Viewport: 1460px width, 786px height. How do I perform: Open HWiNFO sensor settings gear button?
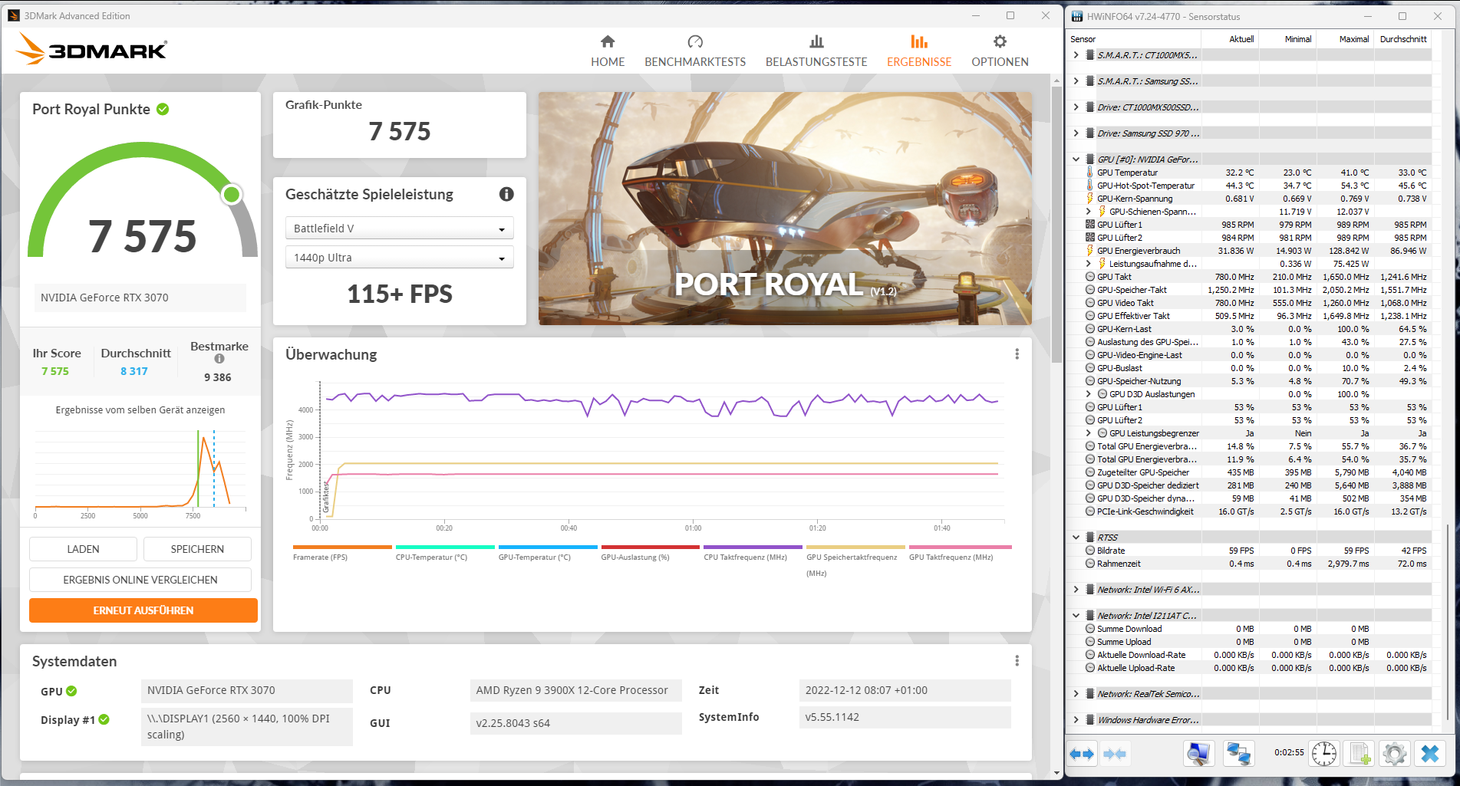pyautogui.click(x=1395, y=754)
